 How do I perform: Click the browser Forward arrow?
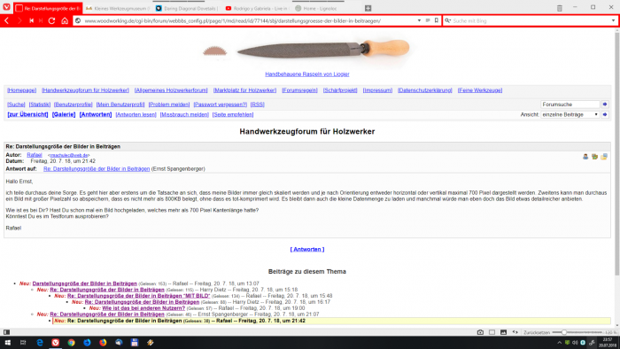click(x=19, y=20)
